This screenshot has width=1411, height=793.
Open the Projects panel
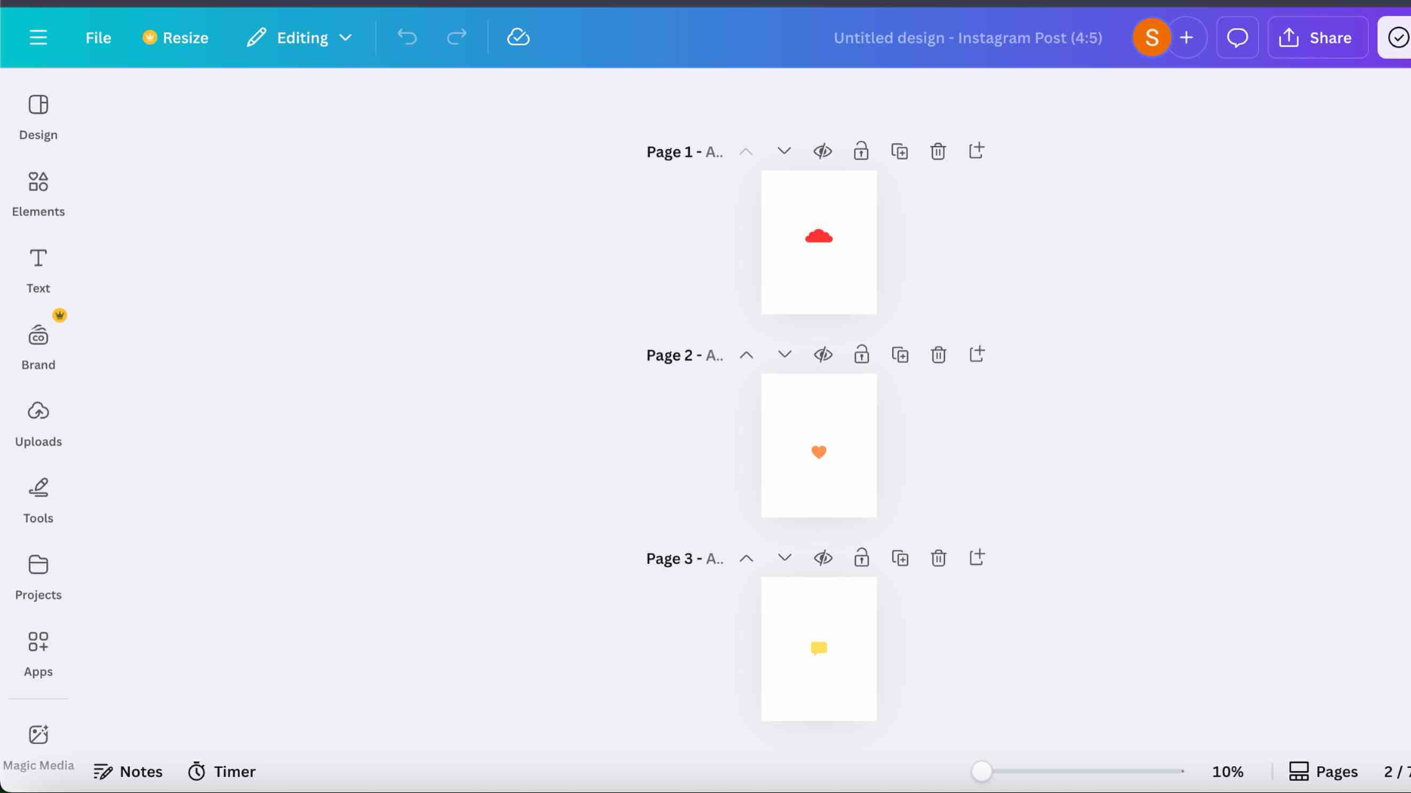[38, 576]
